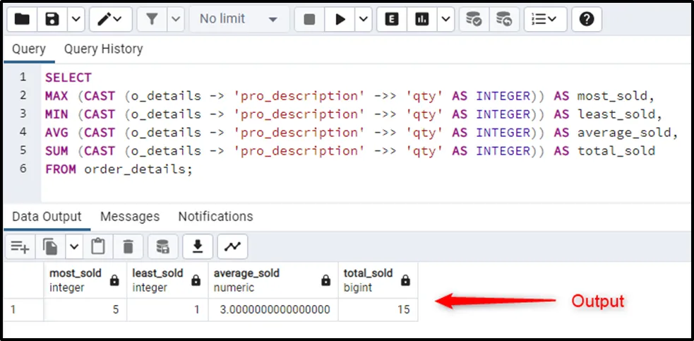Switch to the Query History tab
The image size is (694, 341).
(103, 49)
